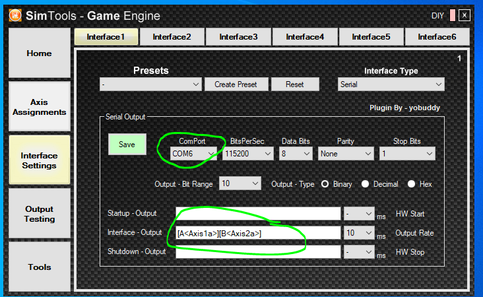Image resolution: width=483 pixels, height=297 pixels.
Task: Click the Reset button
Action: (x=295, y=84)
